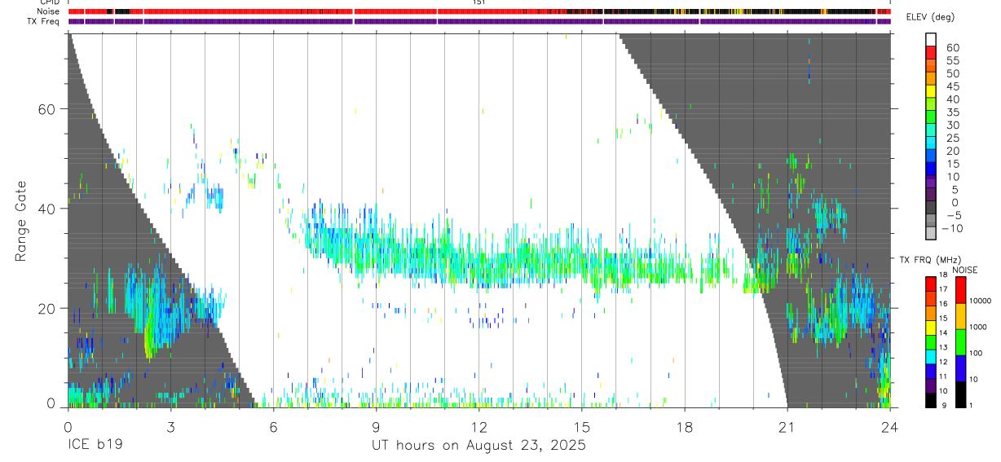1001x462 pixels.
Task: Click the blue 10 swatch in NOISE colorbar
Action: (960, 368)
